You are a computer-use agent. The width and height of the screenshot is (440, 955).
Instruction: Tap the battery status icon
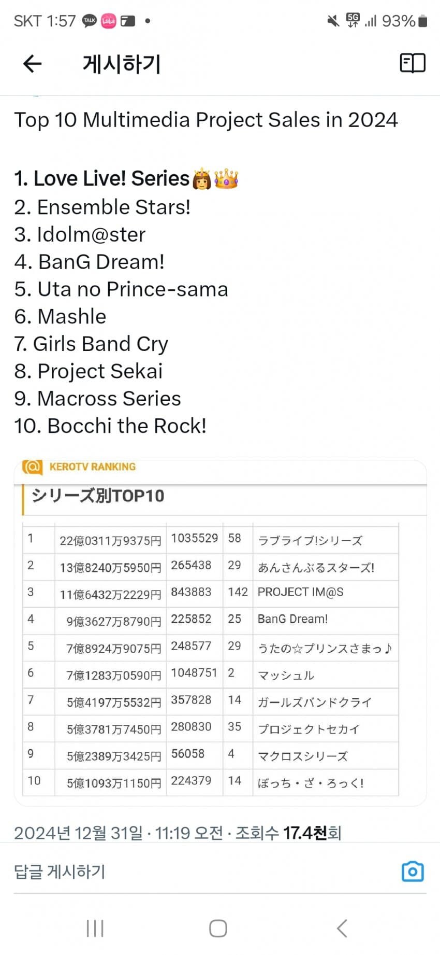(423, 21)
